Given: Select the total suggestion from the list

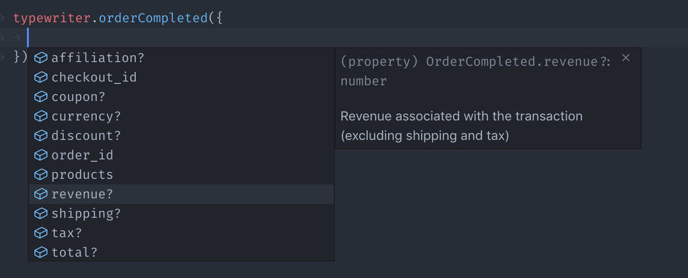Looking at the screenshot, I should (x=75, y=252).
